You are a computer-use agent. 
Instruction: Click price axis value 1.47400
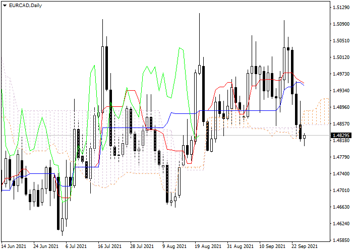[341, 174]
